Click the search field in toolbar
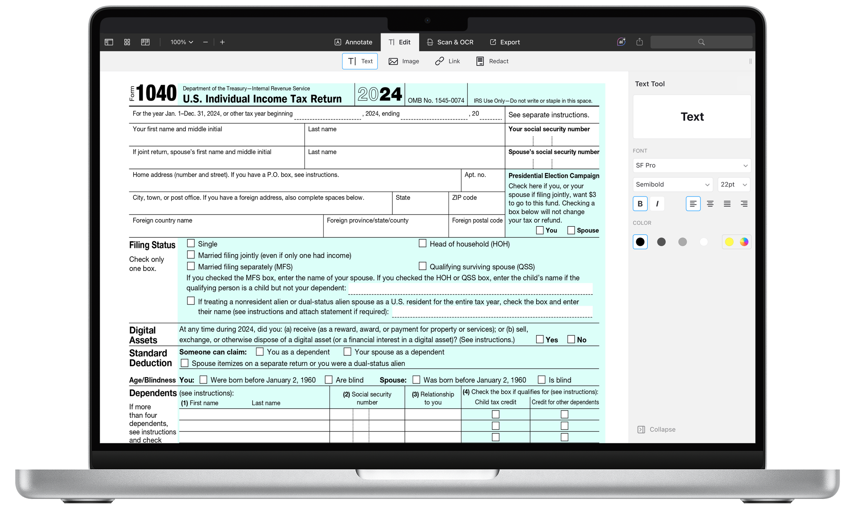Viewport: 856px width, 509px height. click(701, 42)
